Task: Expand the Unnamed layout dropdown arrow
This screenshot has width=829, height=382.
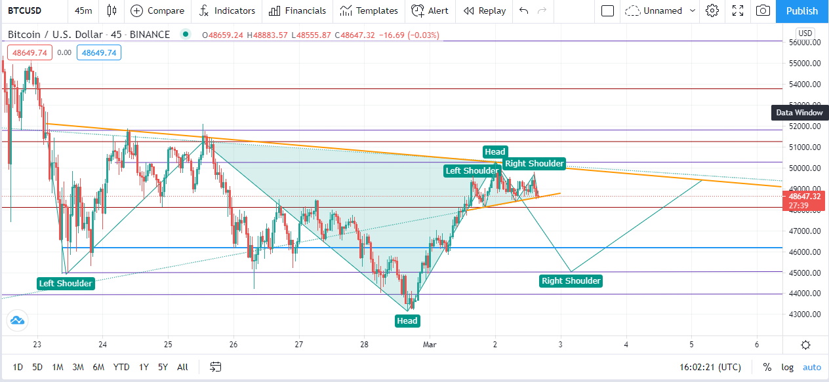Action: (x=693, y=10)
